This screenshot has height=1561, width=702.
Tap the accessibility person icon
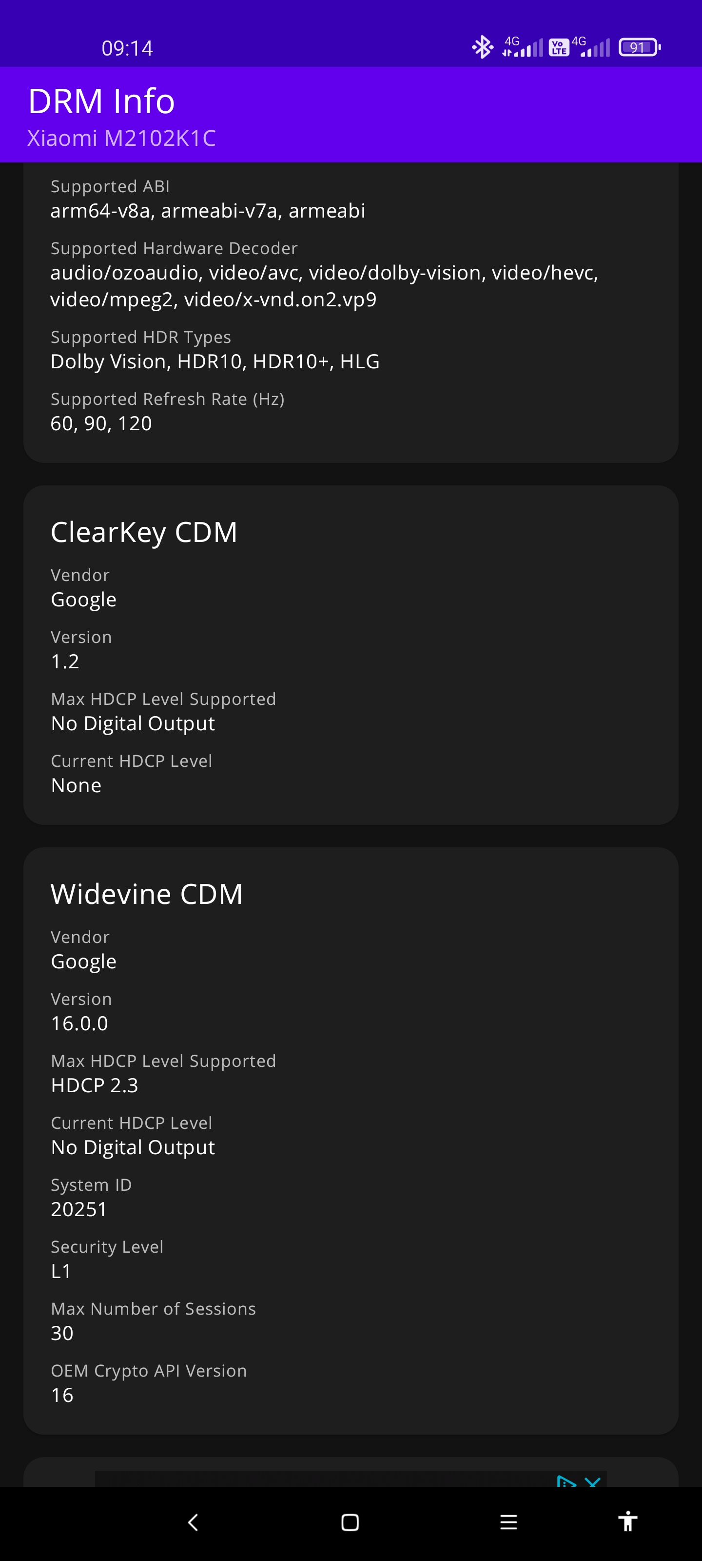[627, 1521]
